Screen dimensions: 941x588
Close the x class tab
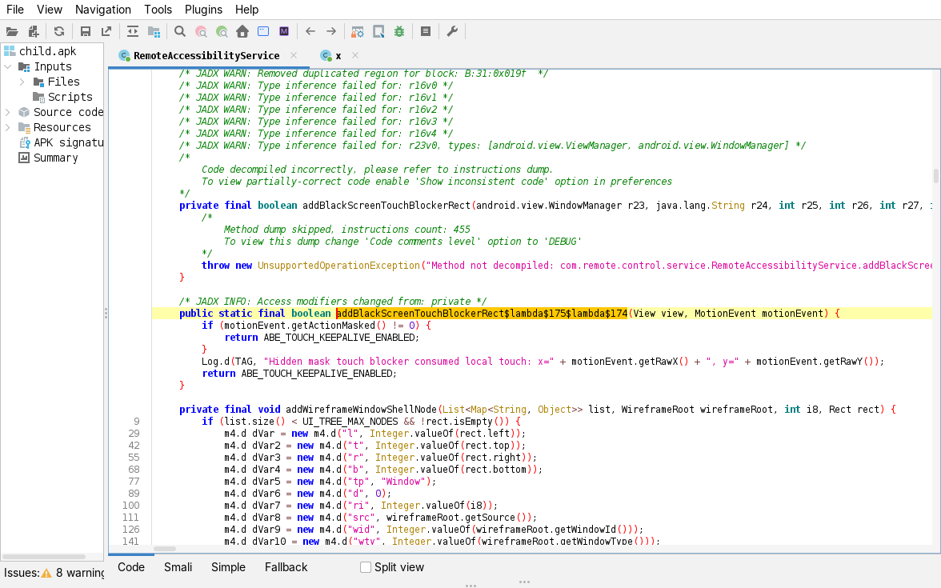pyautogui.click(x=355, y=55)
